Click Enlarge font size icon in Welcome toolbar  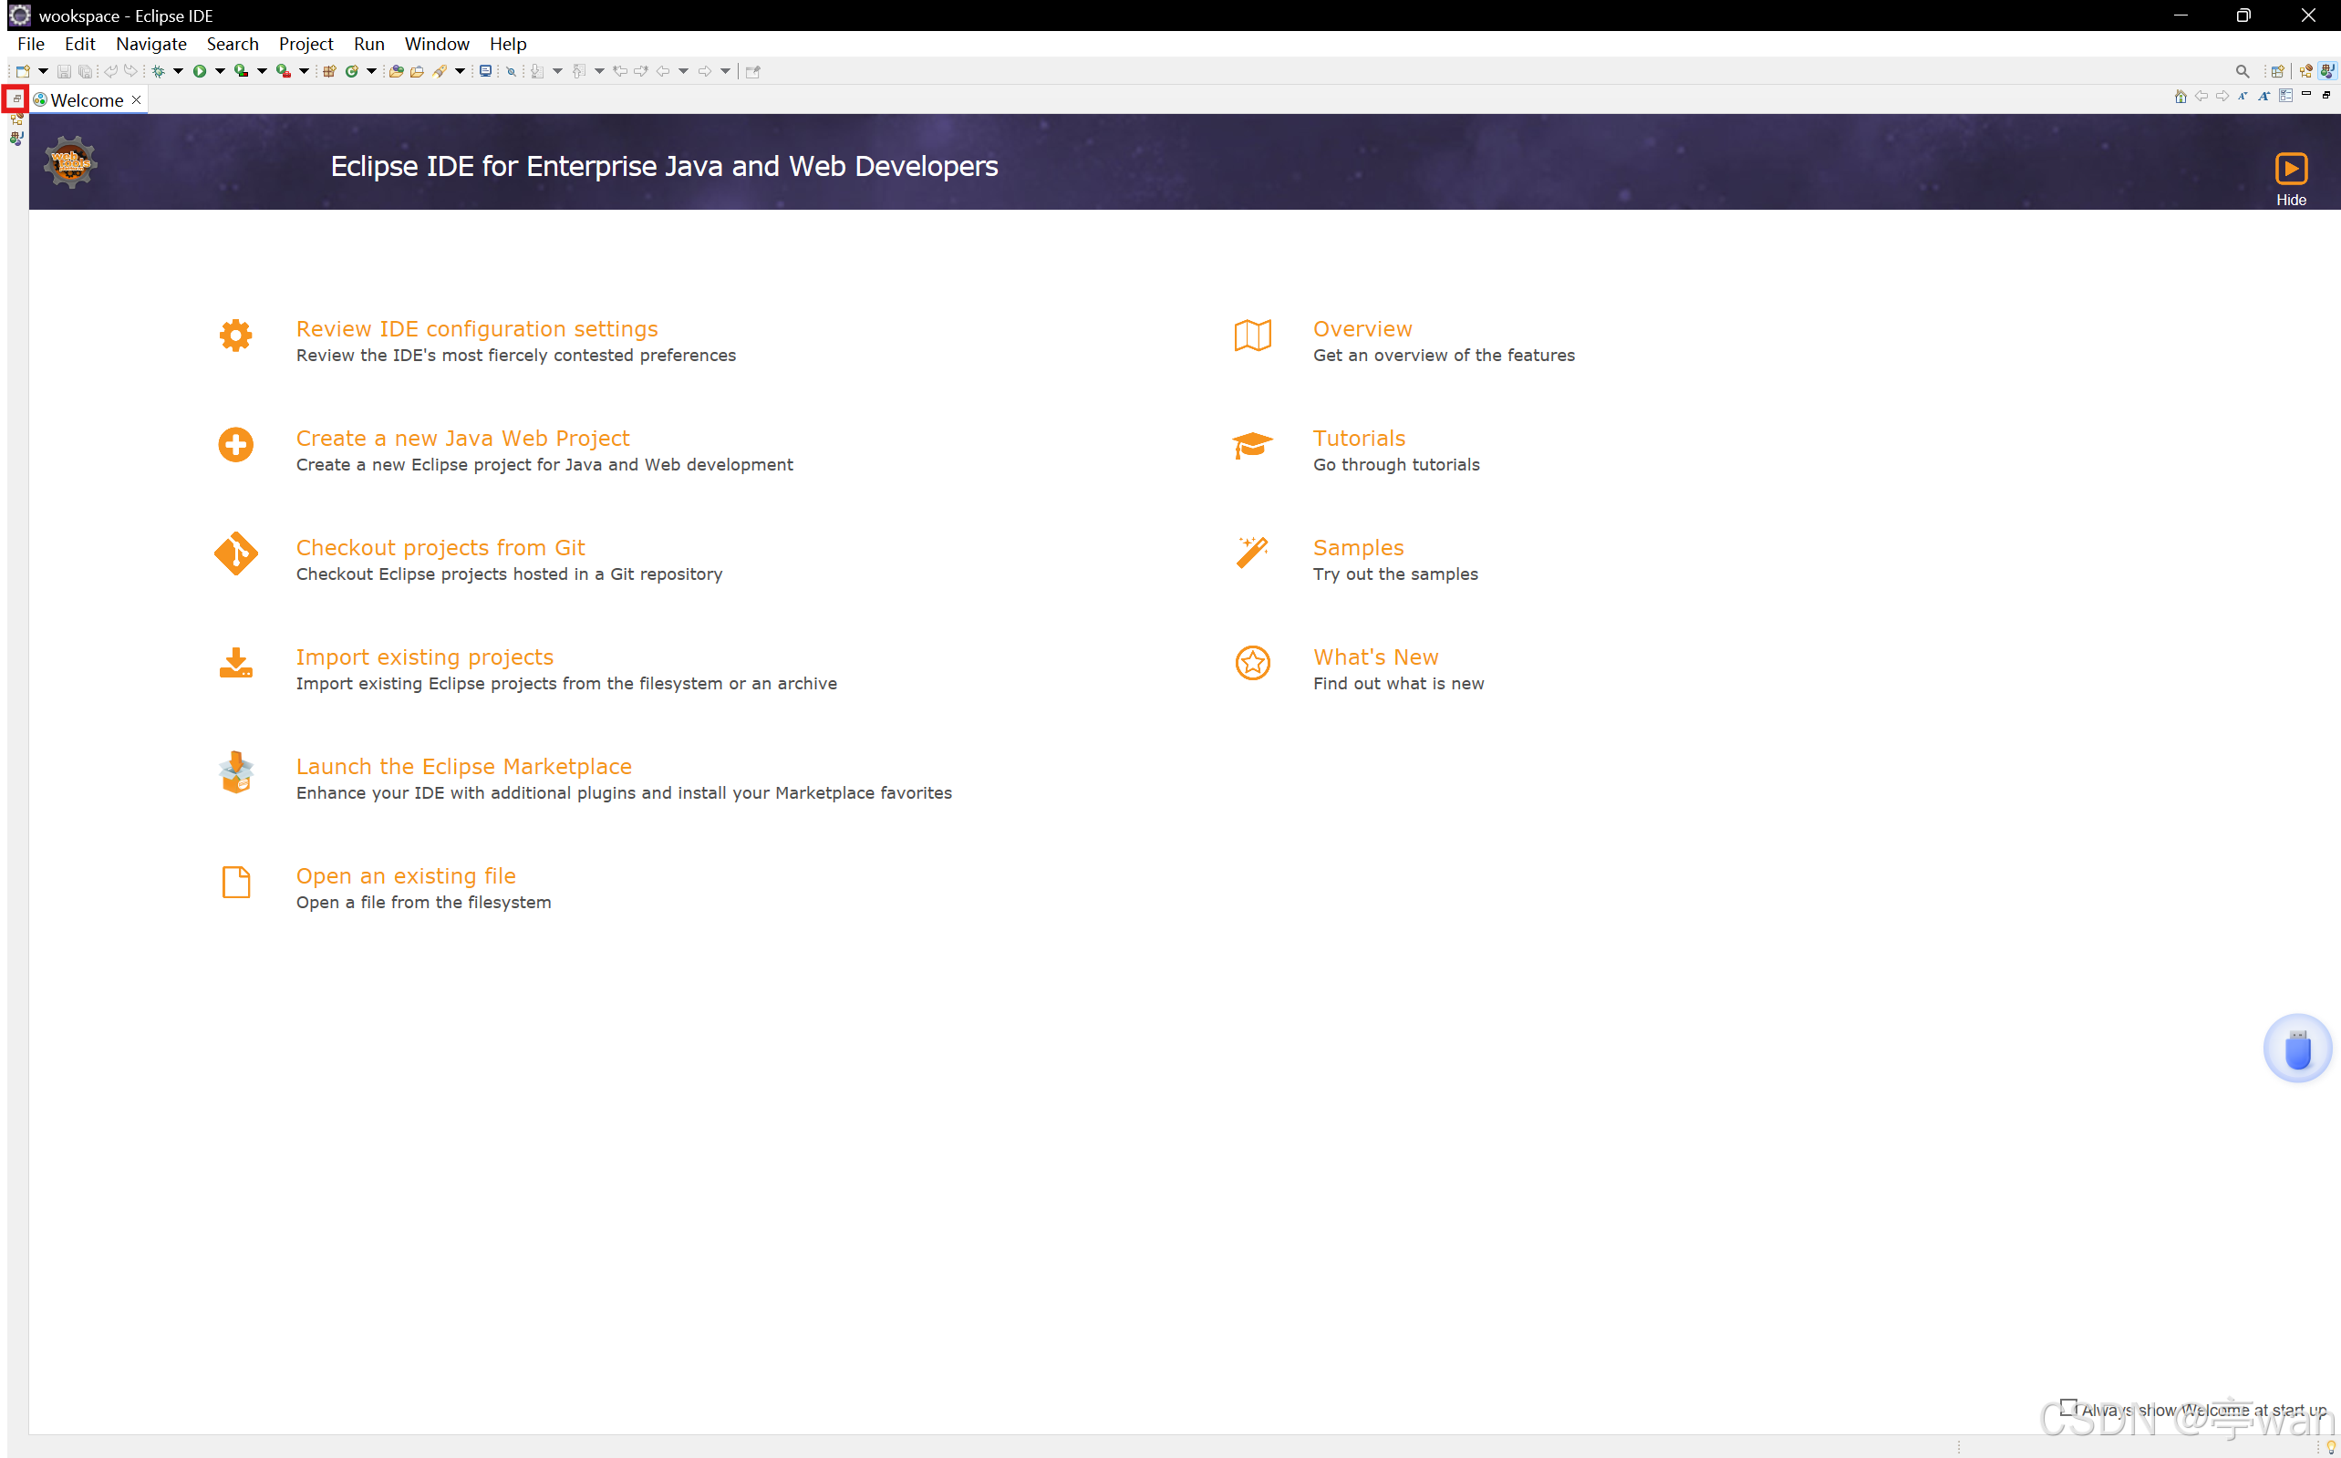(x=2263, y=96)
